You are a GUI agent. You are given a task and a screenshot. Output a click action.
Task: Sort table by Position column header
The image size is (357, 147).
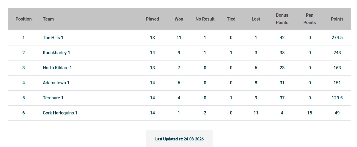click(x=24, y=19)
